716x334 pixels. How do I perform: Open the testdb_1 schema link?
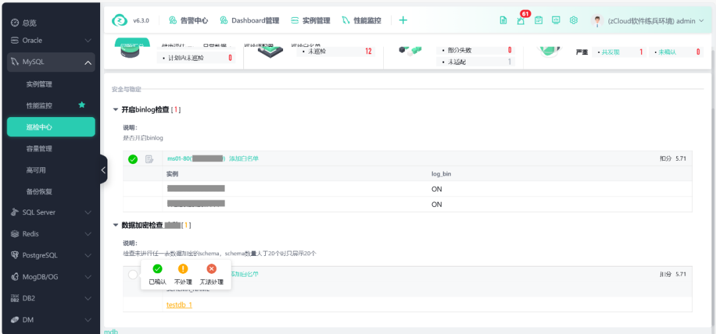coord(179,305)
